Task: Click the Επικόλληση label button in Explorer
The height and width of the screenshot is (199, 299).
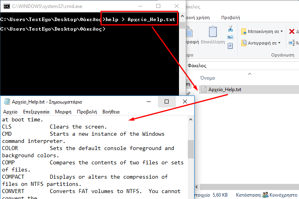Action: (213, 42)
